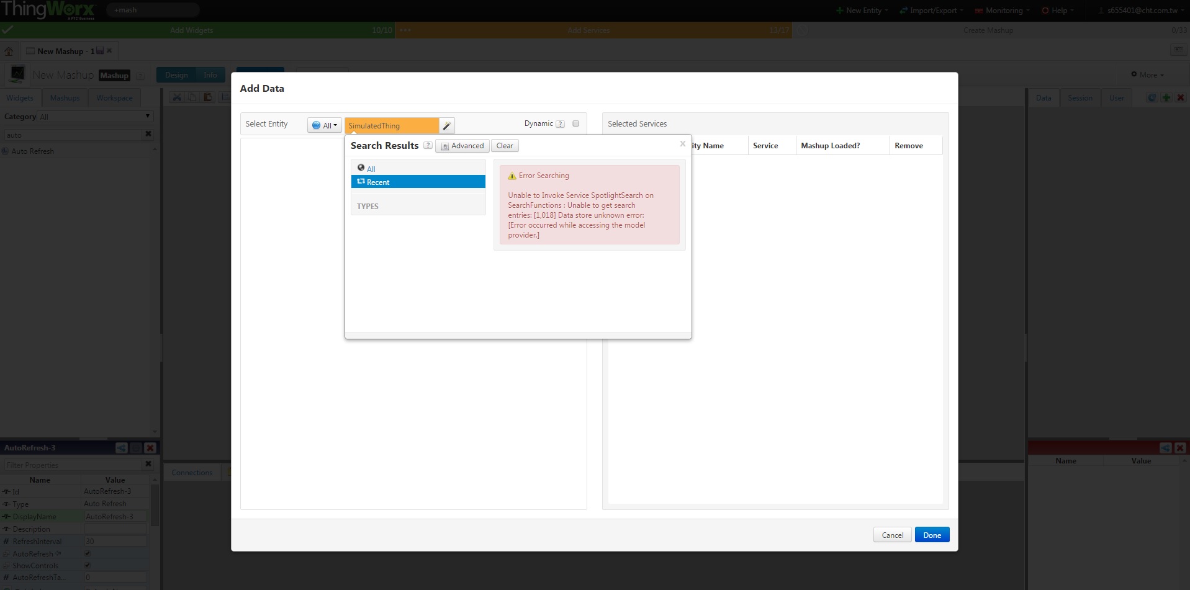Screen dimensions: 1190x590
Task: Open the magic wand entity picker
Action: point(447,125)
